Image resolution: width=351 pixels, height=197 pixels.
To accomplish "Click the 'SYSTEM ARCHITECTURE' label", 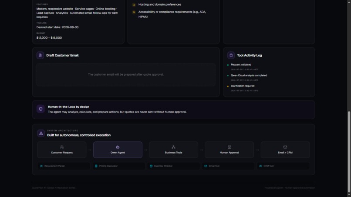I will (x=62, y=130).
